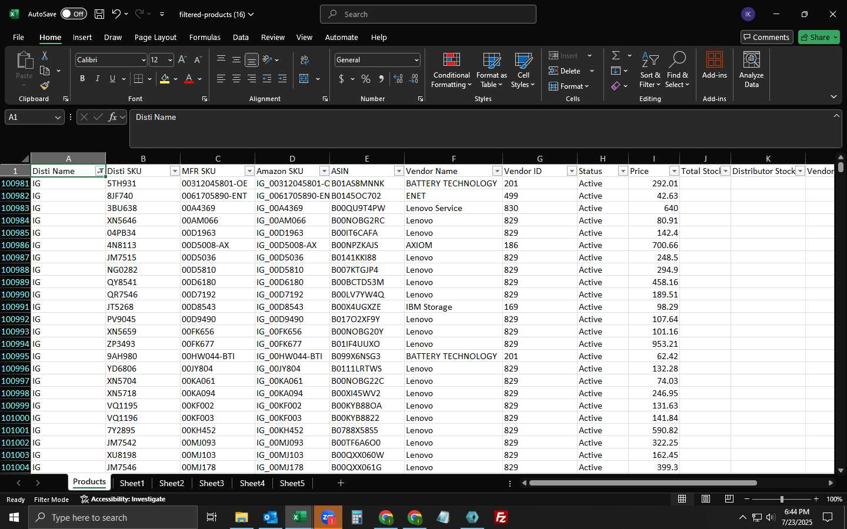This screenshot has width=847, height=529.
Task: Click the Format Painter brush icon
Action: (x=45, y=86)
